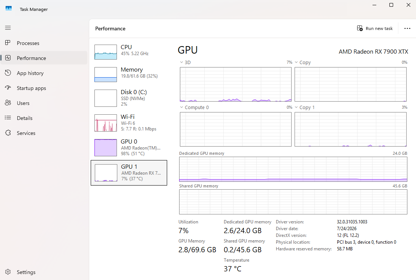Open the hamburger navigation menu
The width and height of the screenshot is (416, 280).
8,28
